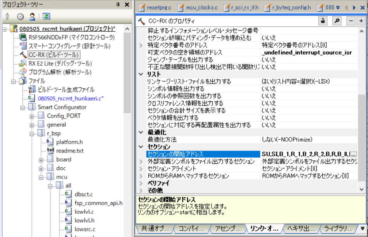Open section start address editor ellipsis button
The height and width of the screenshot is (237, 368).
coord(353,154)
